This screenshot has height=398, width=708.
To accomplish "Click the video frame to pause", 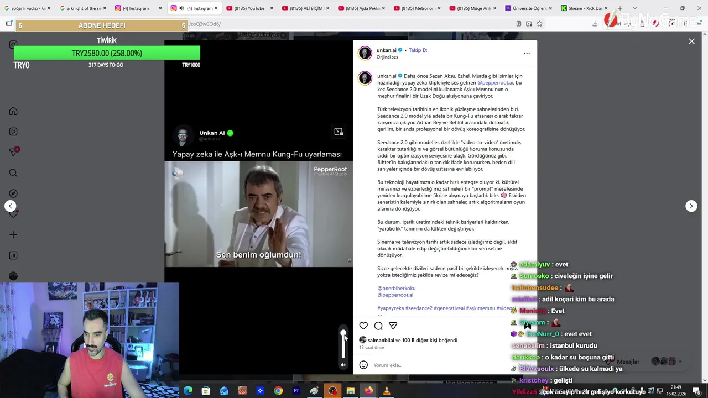I will 258,214.
